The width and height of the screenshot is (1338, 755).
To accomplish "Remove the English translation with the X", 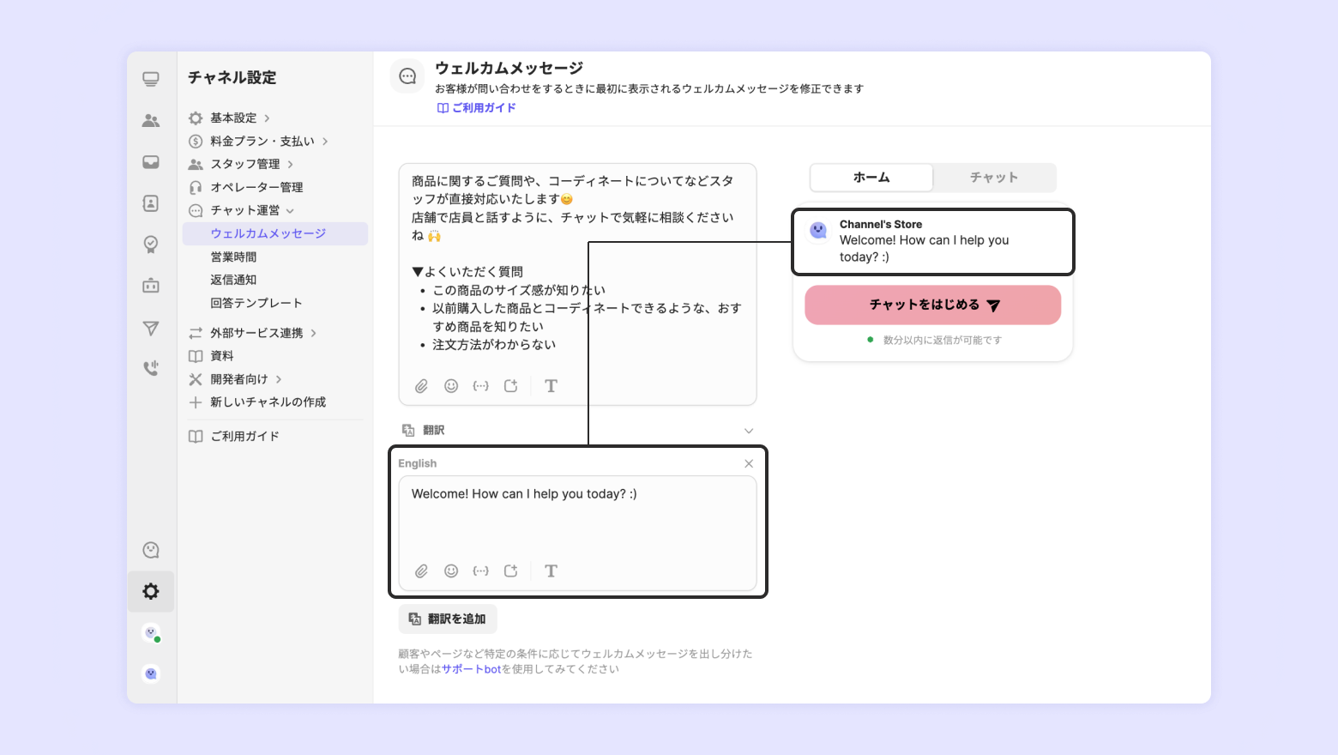I will (x=749, y=463).
